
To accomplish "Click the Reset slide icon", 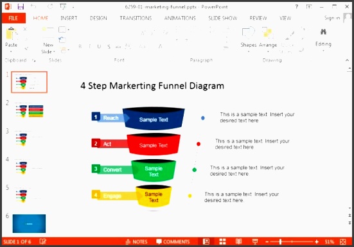I will [62, 40].
